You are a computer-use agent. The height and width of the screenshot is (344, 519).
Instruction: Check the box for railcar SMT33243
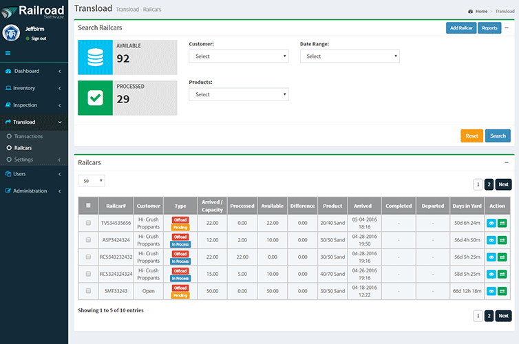click(88, 291)
